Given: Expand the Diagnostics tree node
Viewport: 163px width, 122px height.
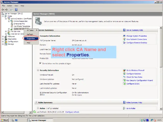Looking at the screenshot, I should click(3, 39).
